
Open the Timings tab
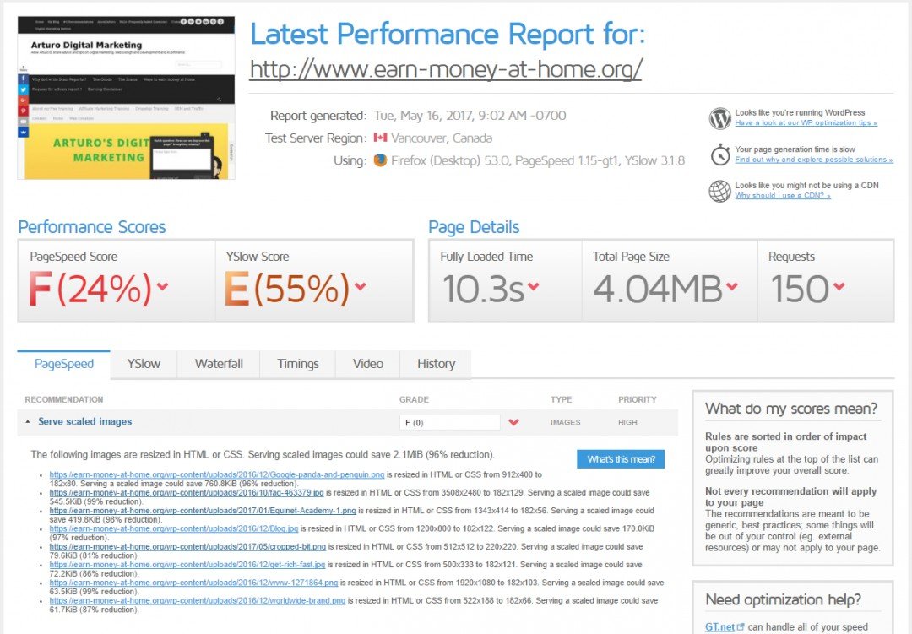(x=298, y=364)
